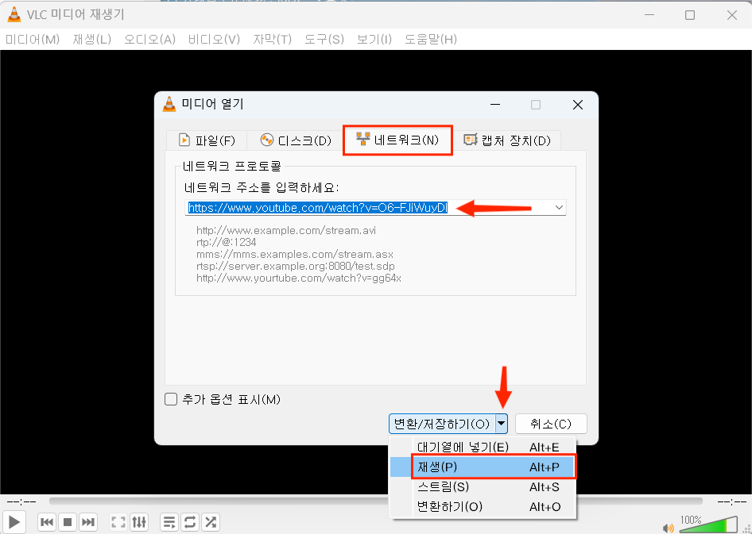Switch to the 파일(F) tab
This screenshot has height=534, width=752.
(206, 140)
